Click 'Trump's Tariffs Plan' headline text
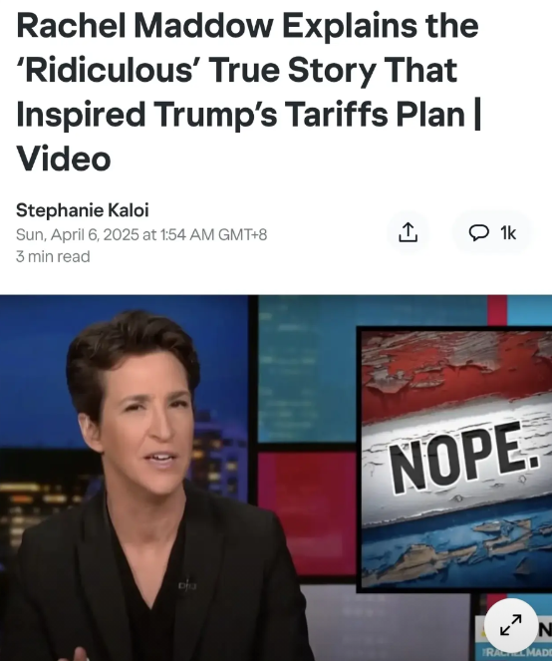The width and height of the screenshot is (552, 661). tap(309, 115)
